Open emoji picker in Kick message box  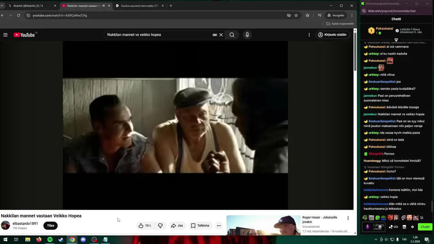(380, 227)
